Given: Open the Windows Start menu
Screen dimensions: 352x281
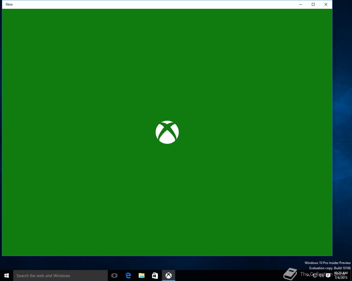Looking at the screenshot, I should point(7,276).
